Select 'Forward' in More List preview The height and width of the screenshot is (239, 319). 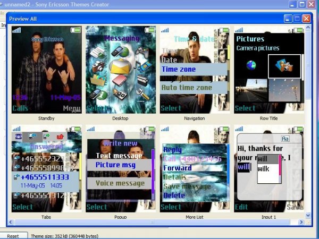click(178, 168)
